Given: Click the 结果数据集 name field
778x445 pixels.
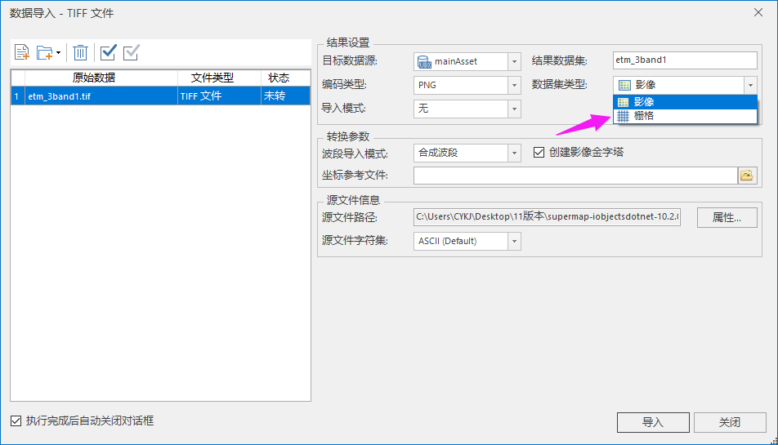Looking at the screenshot, I should coord(685,60).
